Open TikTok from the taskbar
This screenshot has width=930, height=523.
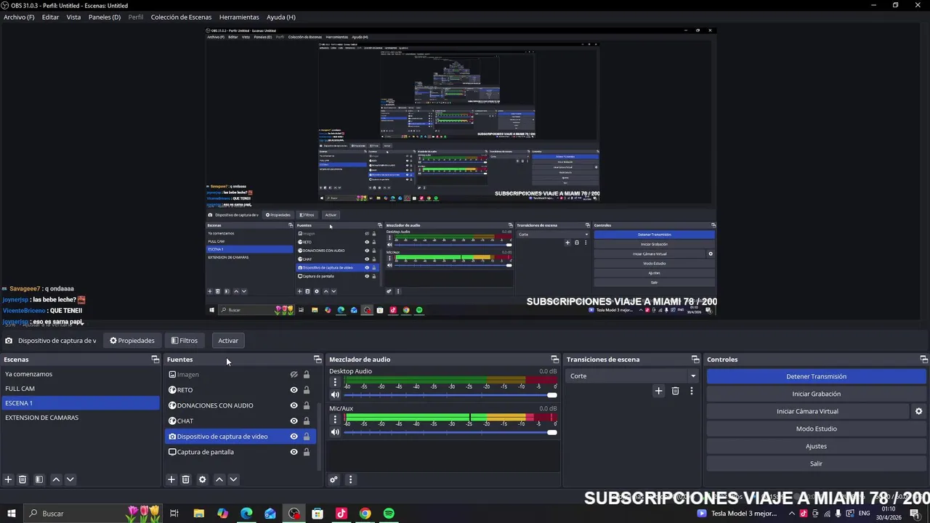pos(341,514)
